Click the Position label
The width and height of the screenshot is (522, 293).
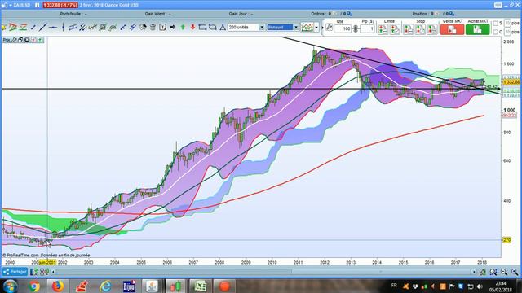click(x=419, y=14)
